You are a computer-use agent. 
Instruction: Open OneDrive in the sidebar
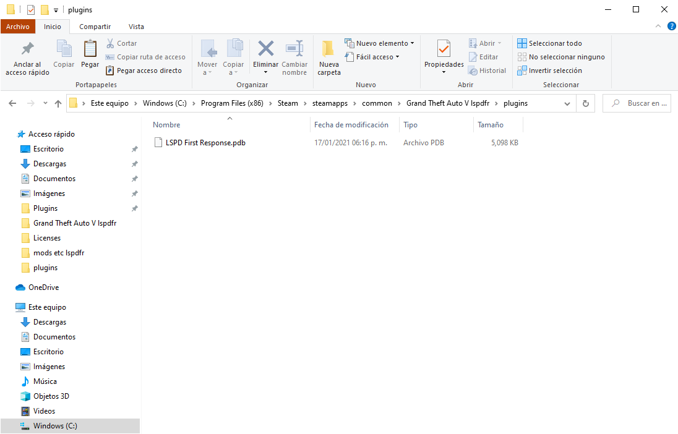(43, 287)
